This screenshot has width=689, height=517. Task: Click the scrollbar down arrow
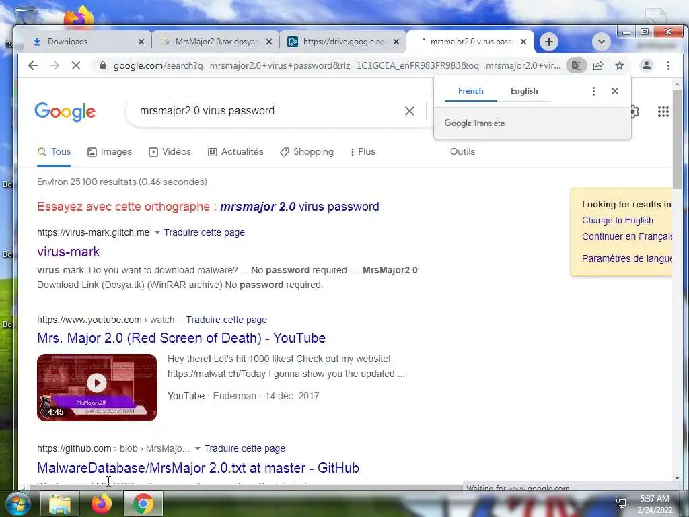(x=677, y=478)
